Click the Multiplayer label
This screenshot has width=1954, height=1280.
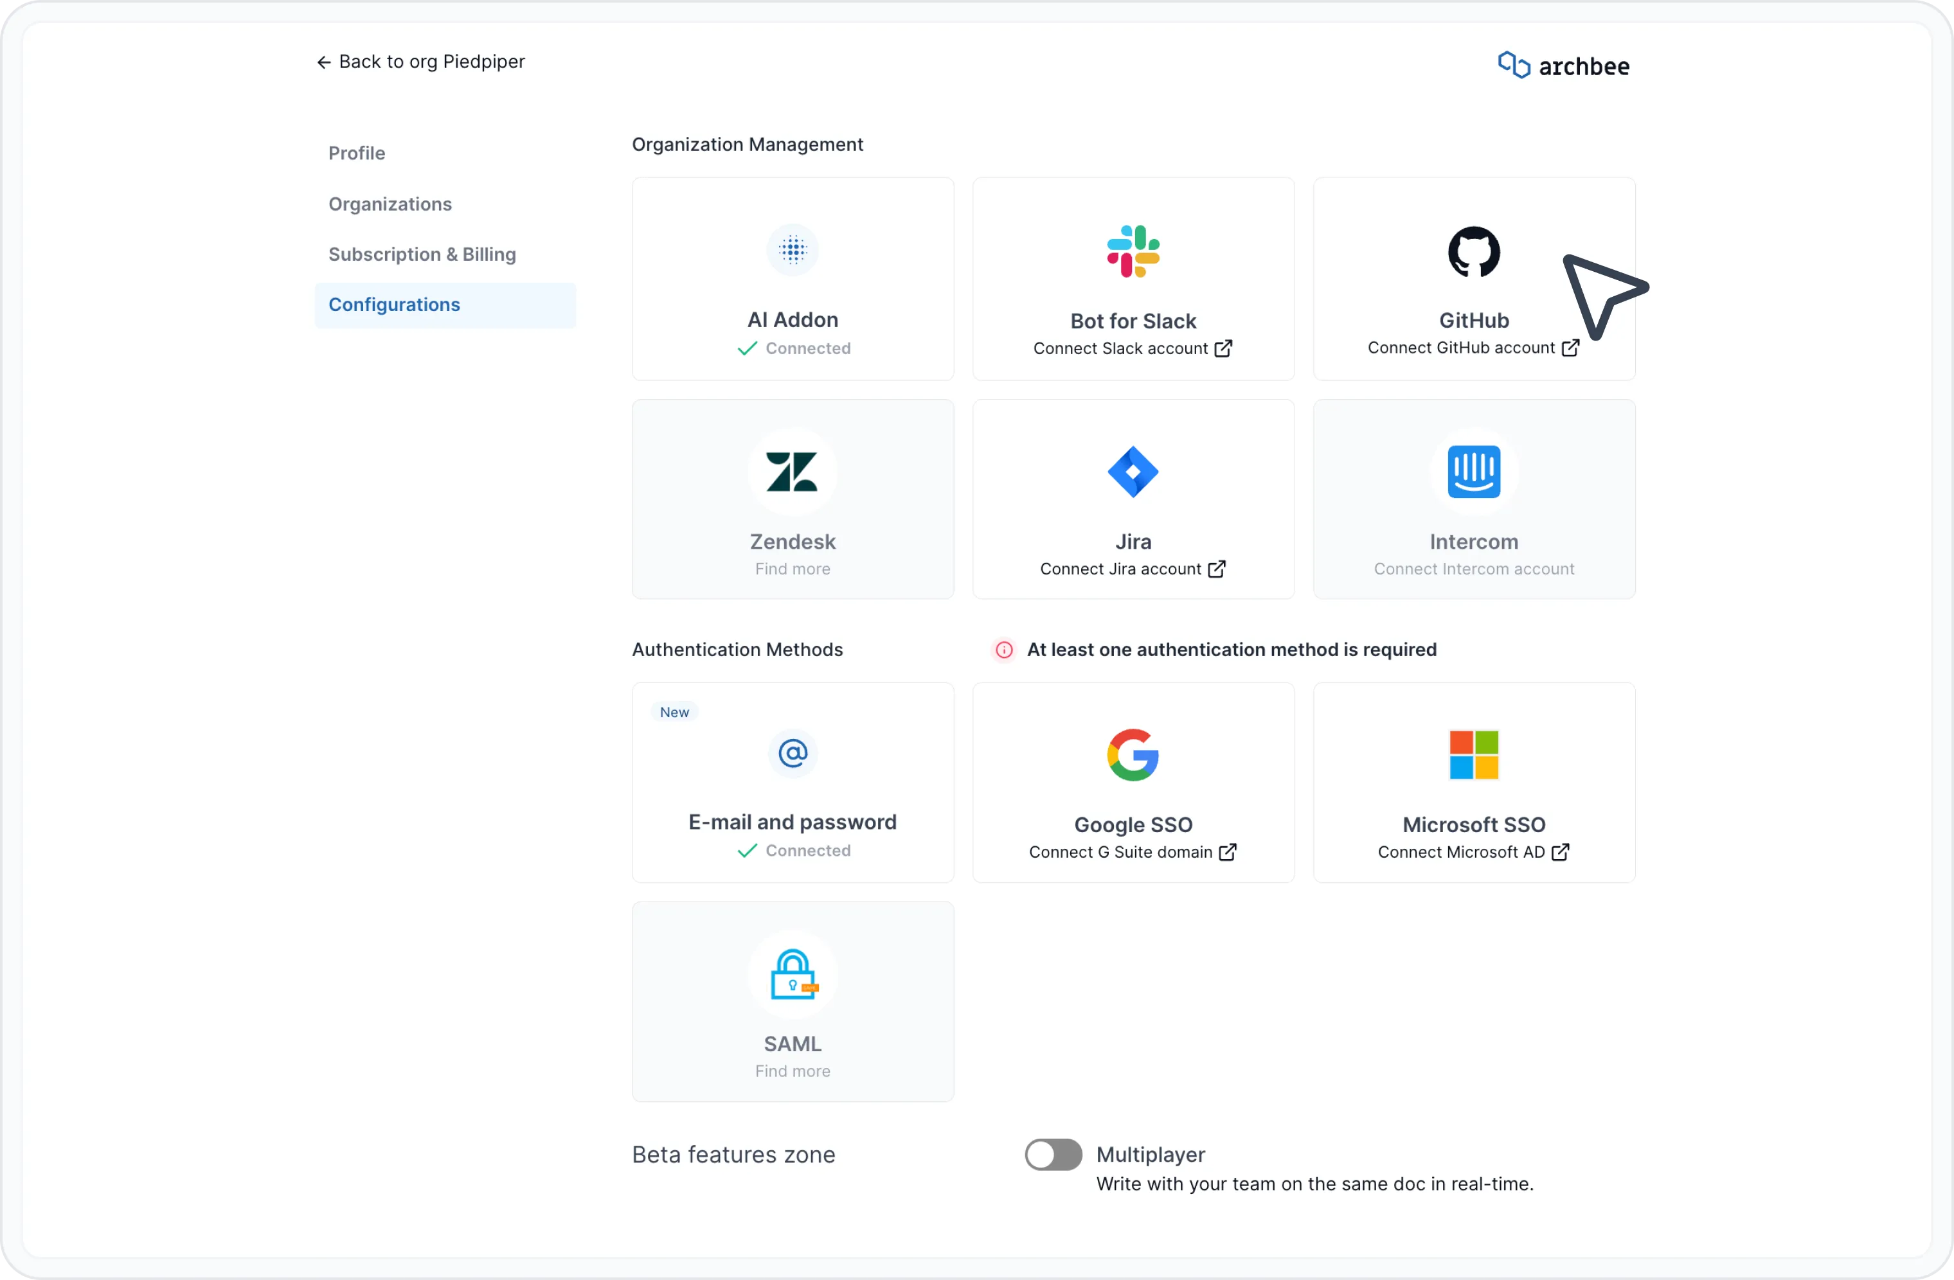click(x=1151, y=1155)
